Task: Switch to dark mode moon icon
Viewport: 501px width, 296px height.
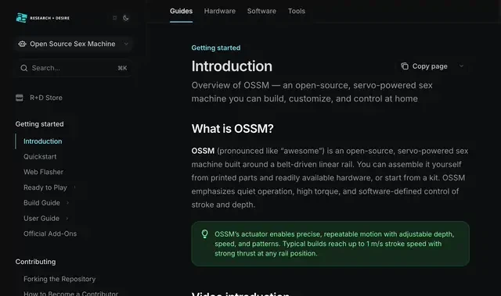Action: pos(125,18)
